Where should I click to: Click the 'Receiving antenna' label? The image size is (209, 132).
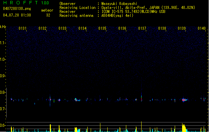click(76, 16)
